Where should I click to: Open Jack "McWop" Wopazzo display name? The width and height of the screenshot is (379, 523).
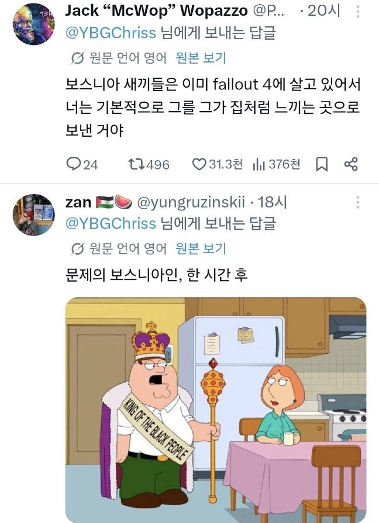157,11
